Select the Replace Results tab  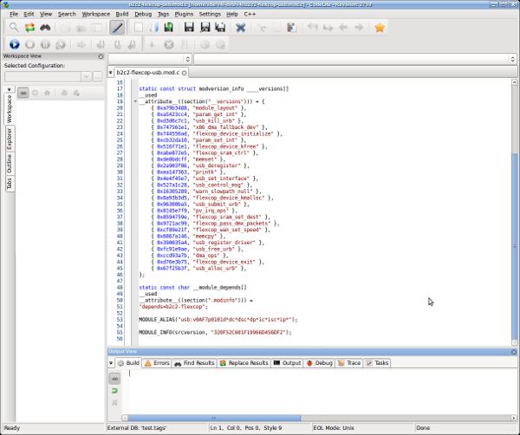coord(244,363)
